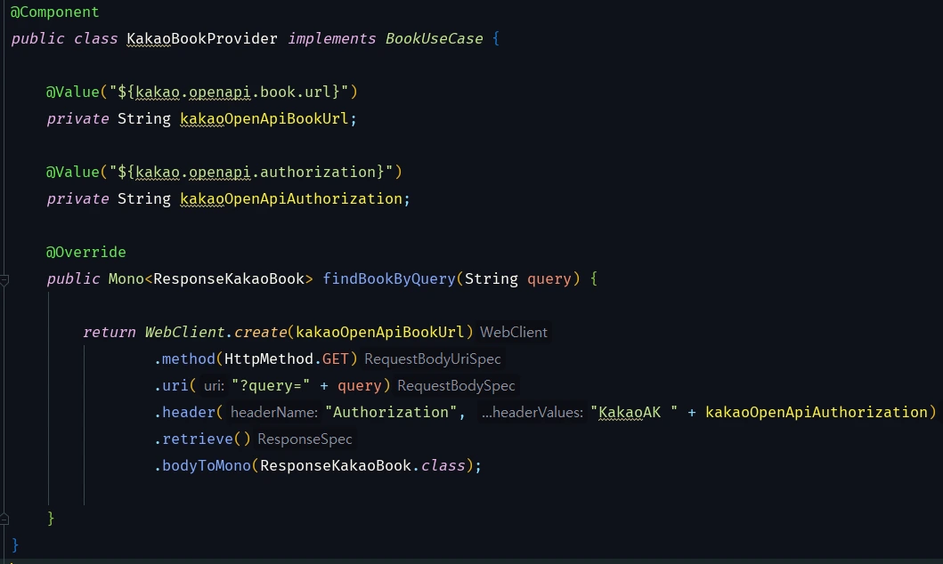The image size is (943, 564).
Task: Click the query variable in the uri call
Action: point(360,386)
